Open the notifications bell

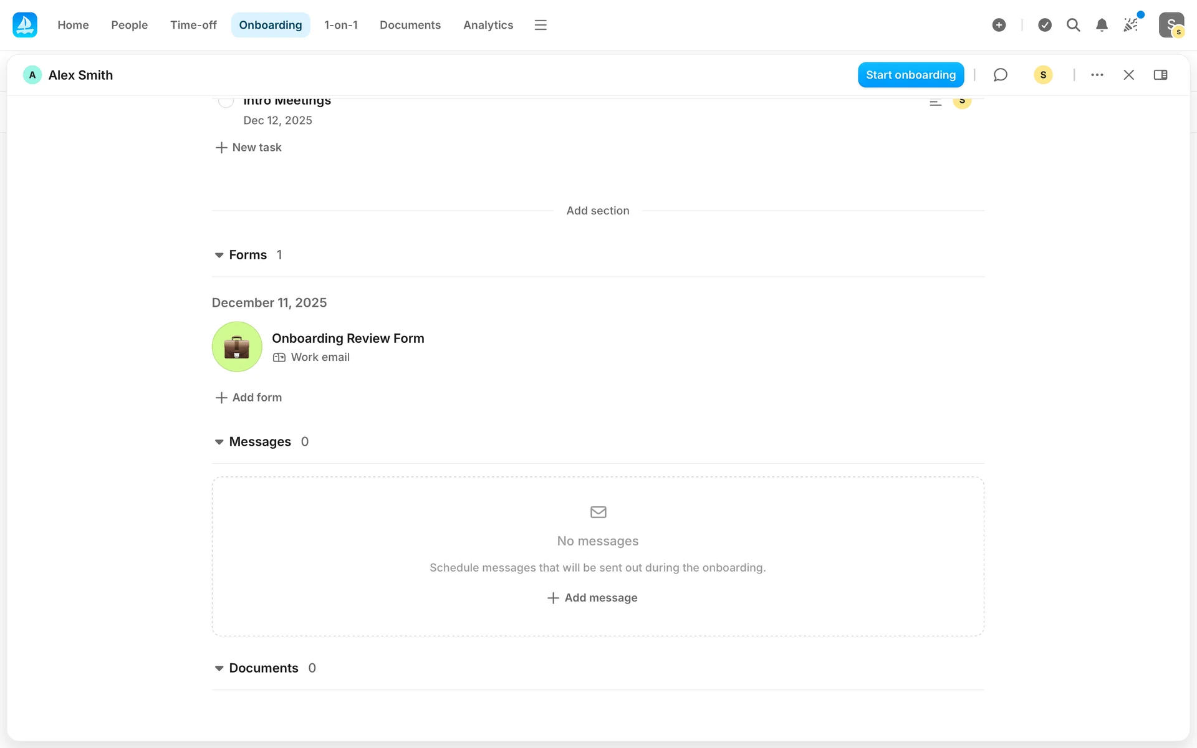(1102, 25)
